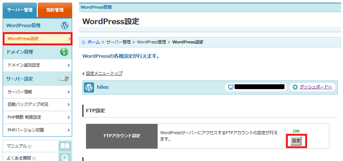The height and width of the screenshot is (161, 343).
Task: Click the WordPress logo in WordPress管理 header
Action: [x=65, y=26]
